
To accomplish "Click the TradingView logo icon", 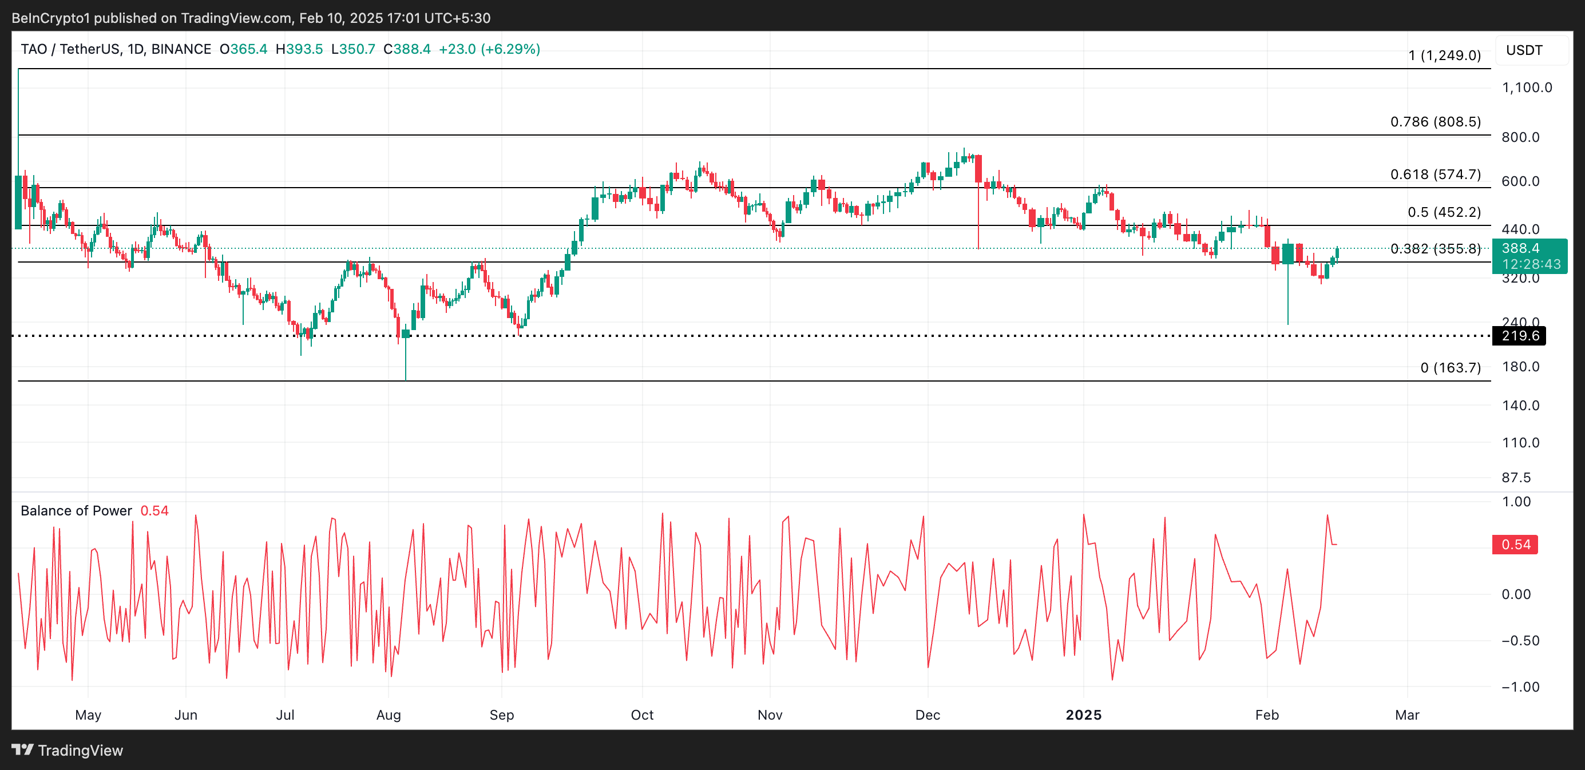I will click(22, 750).
